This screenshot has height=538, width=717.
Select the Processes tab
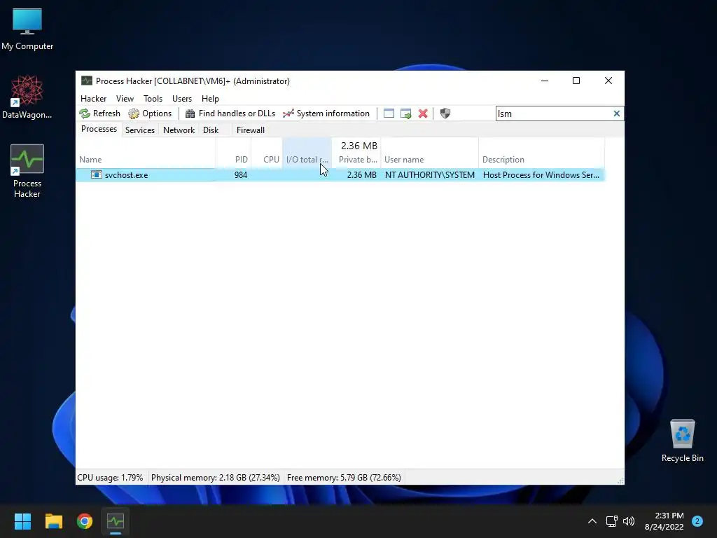click(99, 129)
